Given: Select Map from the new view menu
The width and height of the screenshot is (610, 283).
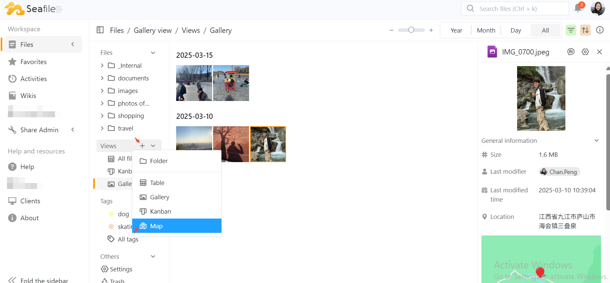Looking at the screenshot, I should (x=156, y=226).
